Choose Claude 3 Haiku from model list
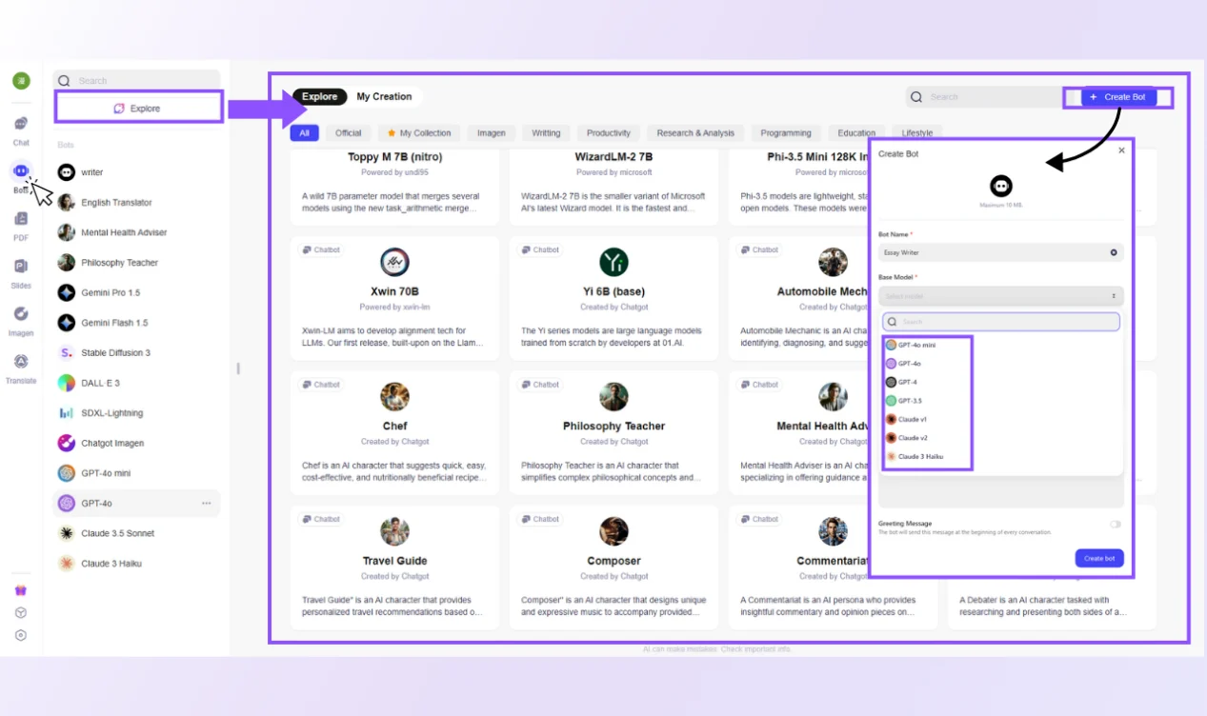1207x716 pixels. (x=919, y=456)
